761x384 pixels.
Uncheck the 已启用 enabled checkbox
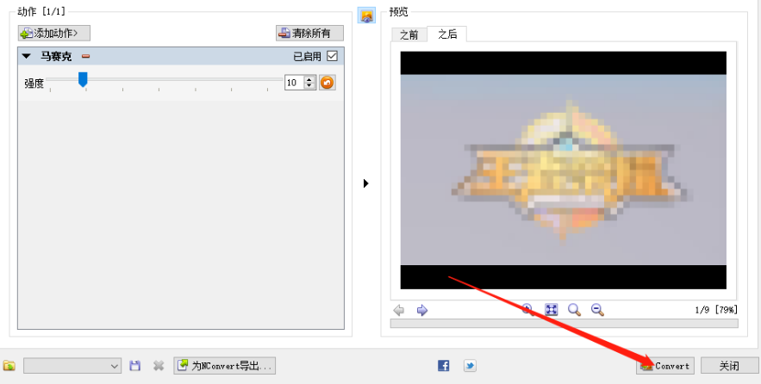pyautogui.click(x=332, y=56)
